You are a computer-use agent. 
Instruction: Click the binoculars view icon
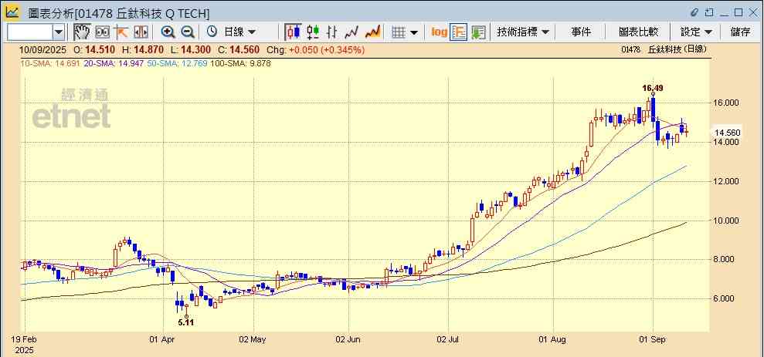[102, 32]
